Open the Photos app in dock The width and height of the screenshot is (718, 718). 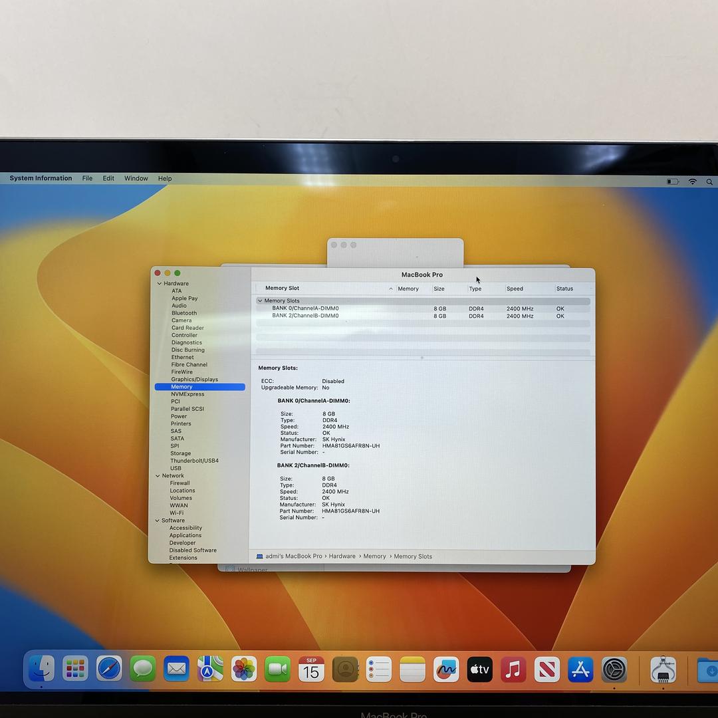(244, 669)
